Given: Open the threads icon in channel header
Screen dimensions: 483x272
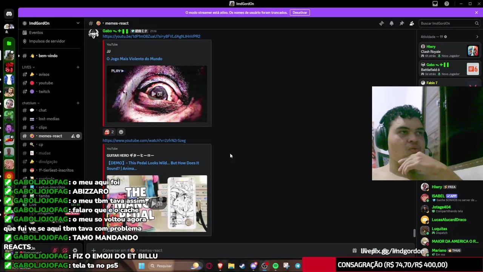Looking at the screenshot, I should point(381,23).
